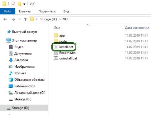
Task: Click the Properties checkmark icon in title bar
Action: pyautogui.click(x=13, y=4)
